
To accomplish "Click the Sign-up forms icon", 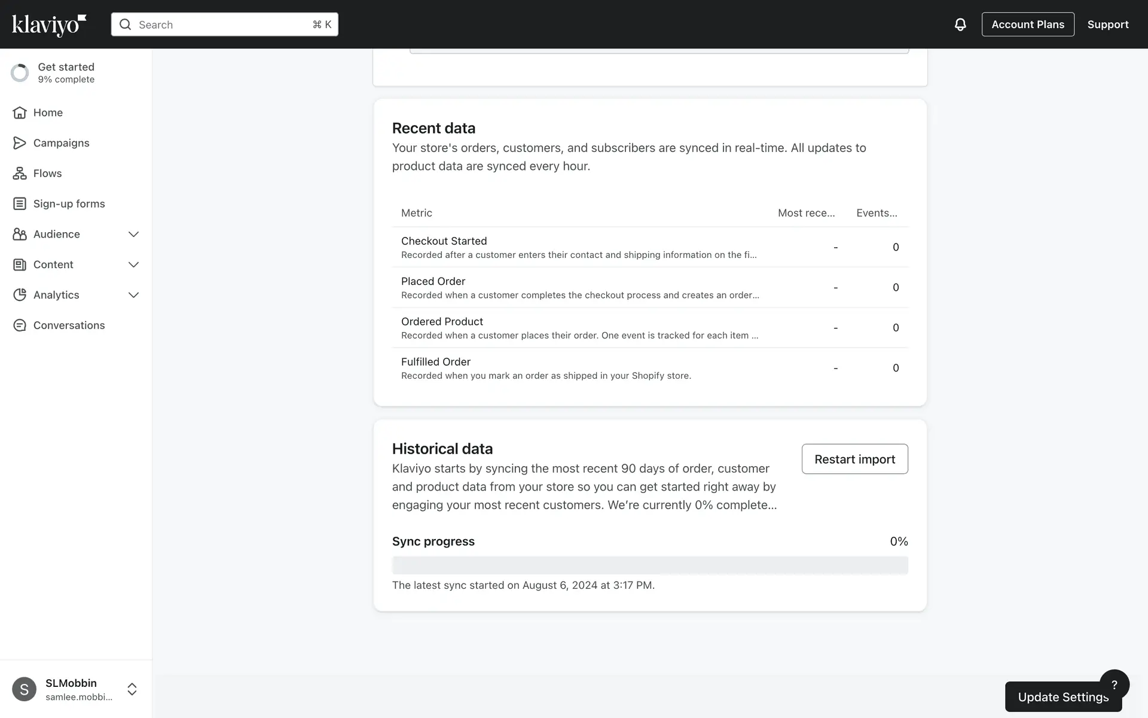I will click(20, 204).
